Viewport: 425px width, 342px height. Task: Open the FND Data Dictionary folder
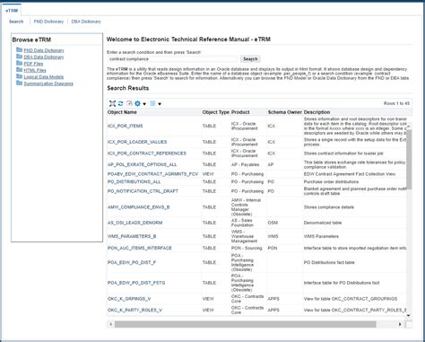44,50
